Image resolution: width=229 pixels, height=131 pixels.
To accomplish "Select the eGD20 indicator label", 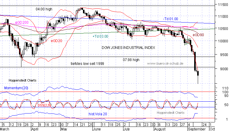I will click(x=57, y=41).
